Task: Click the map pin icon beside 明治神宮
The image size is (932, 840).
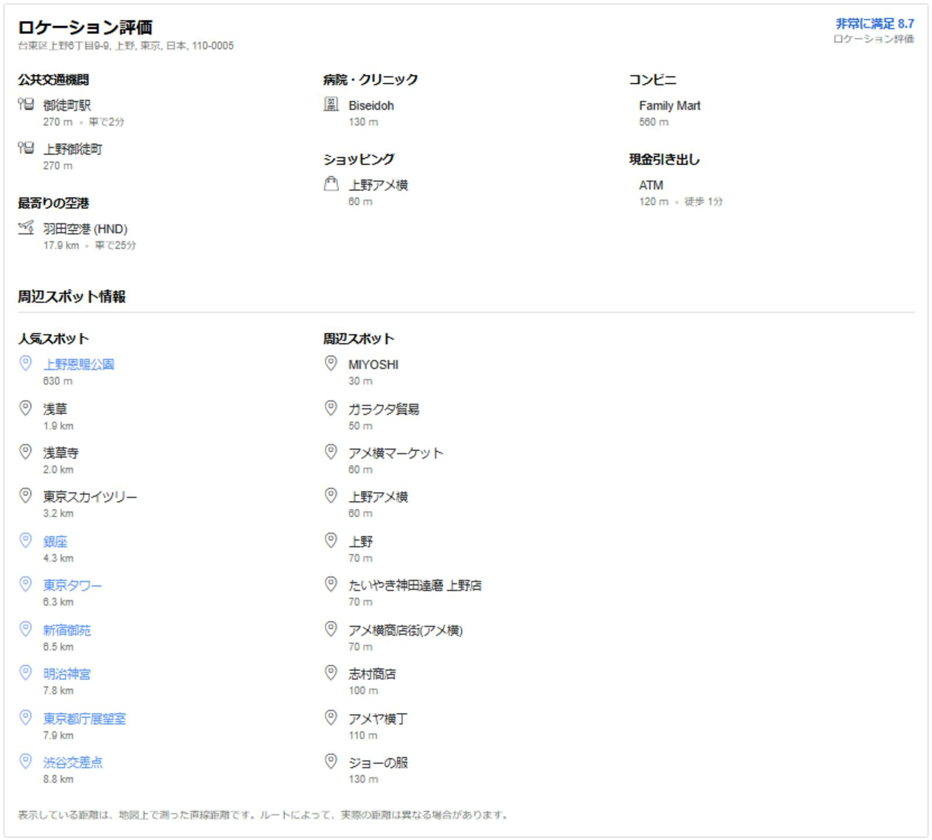Action: (x=26, y=672)
